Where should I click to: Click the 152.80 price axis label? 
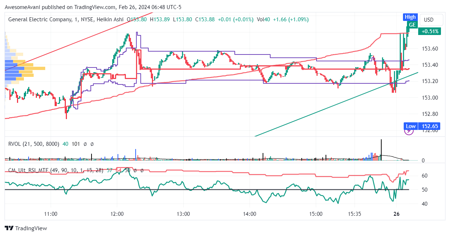430,114
